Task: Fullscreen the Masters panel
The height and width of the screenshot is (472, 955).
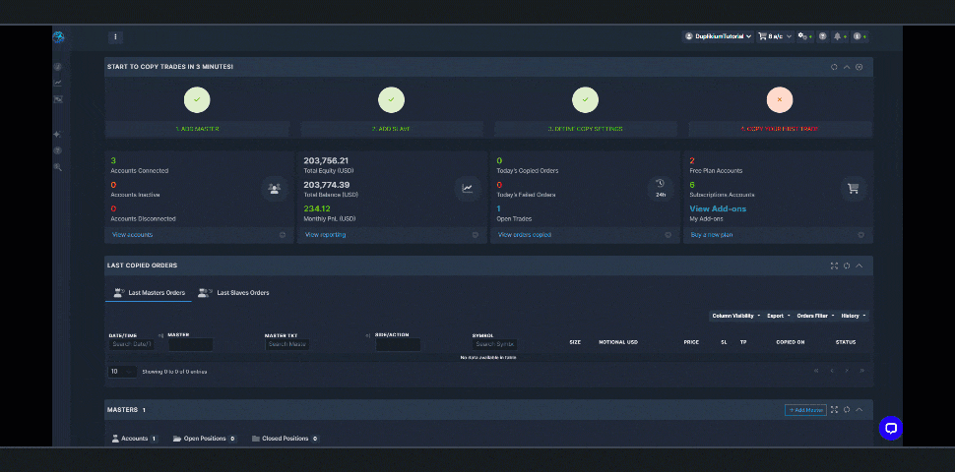Action: point(834,410)
